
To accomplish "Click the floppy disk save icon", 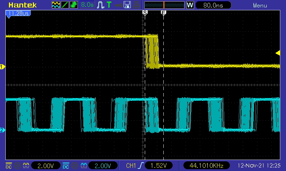I will [x=127, y=5].
